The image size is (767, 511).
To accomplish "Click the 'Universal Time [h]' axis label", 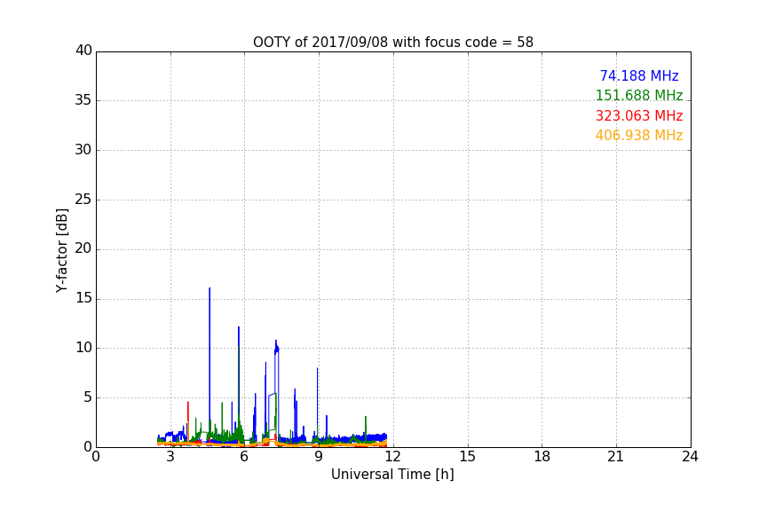I will click(x=392, y=475).
